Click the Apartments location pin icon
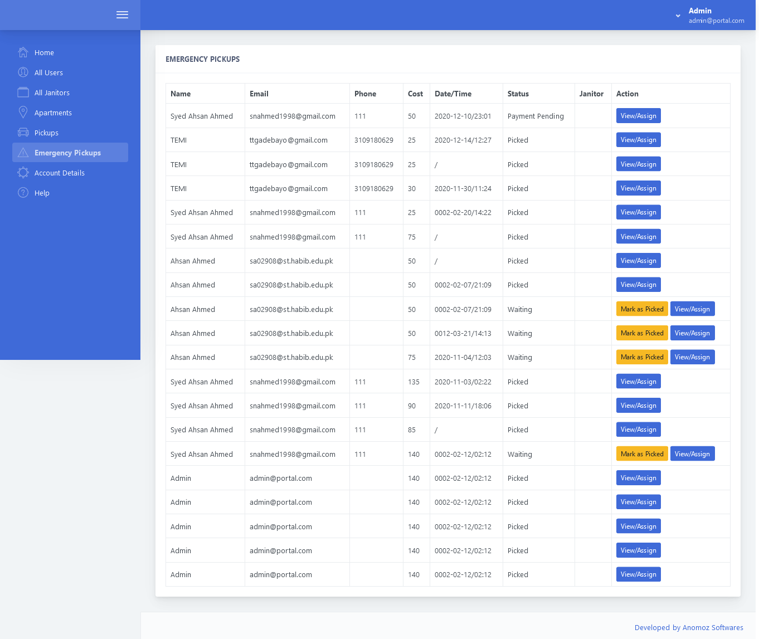Image resolution: width=759 pixels, height=639 pixels. (x=23, y=113)
